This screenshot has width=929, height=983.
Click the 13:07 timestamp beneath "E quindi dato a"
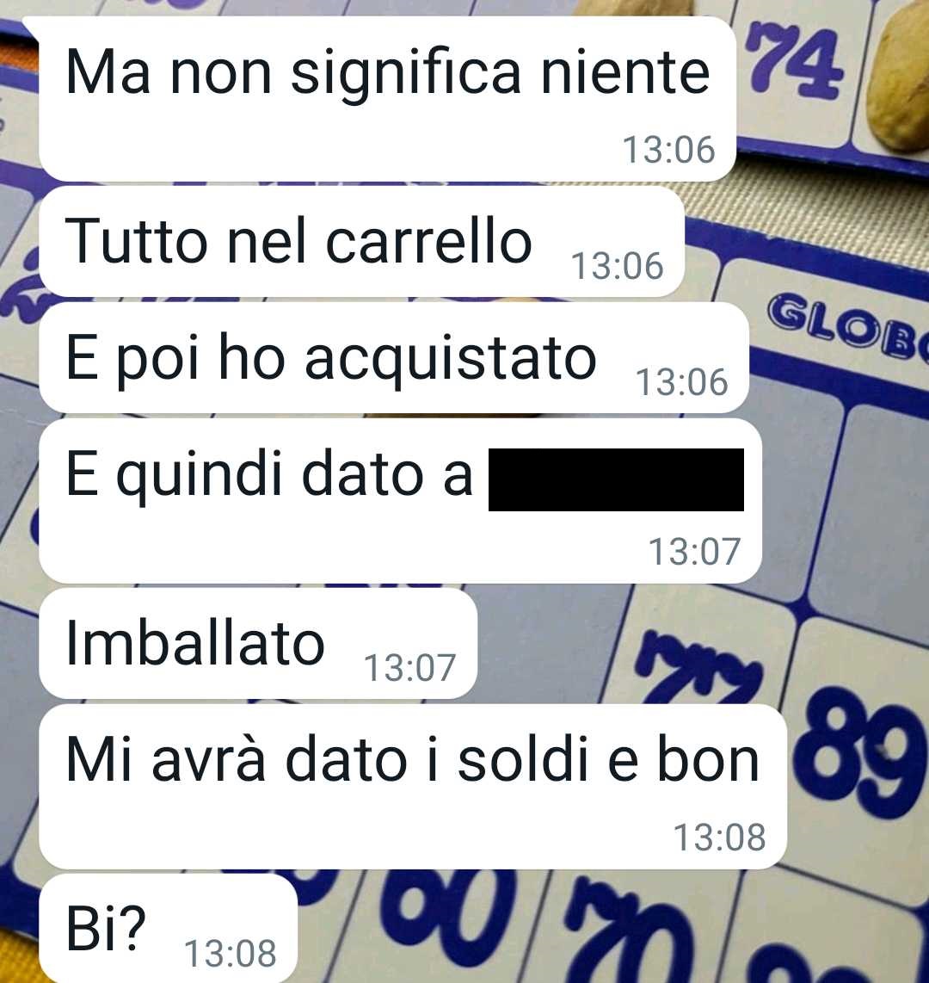694,553
